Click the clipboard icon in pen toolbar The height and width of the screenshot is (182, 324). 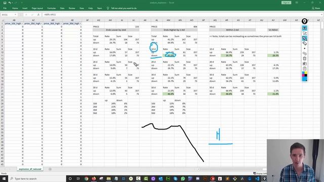point(305,69)
